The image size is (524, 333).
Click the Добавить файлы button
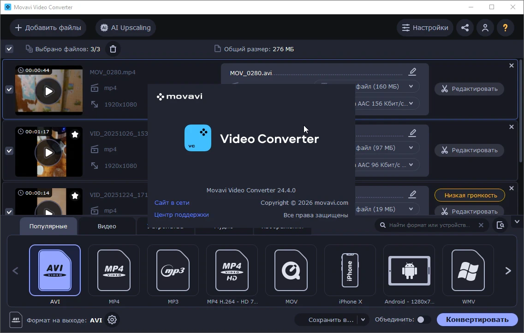click(x=48, y=28)
